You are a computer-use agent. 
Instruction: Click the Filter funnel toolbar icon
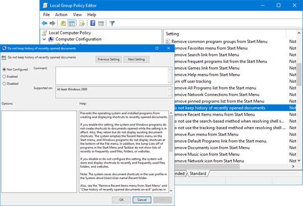pos(112,23)
